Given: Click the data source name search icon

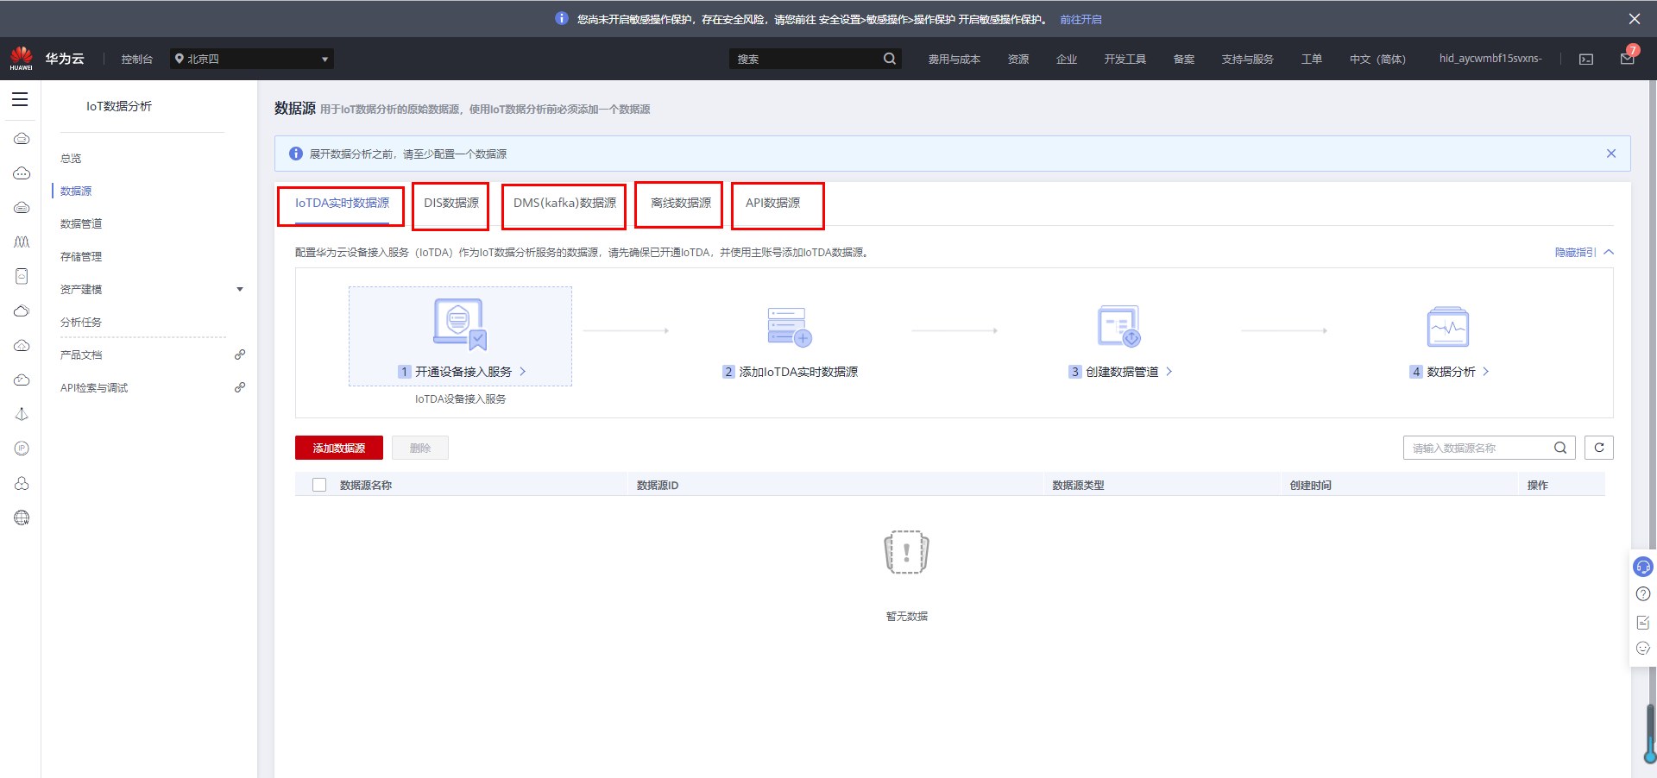Looking at the screenshot, I should point(1560,448).
